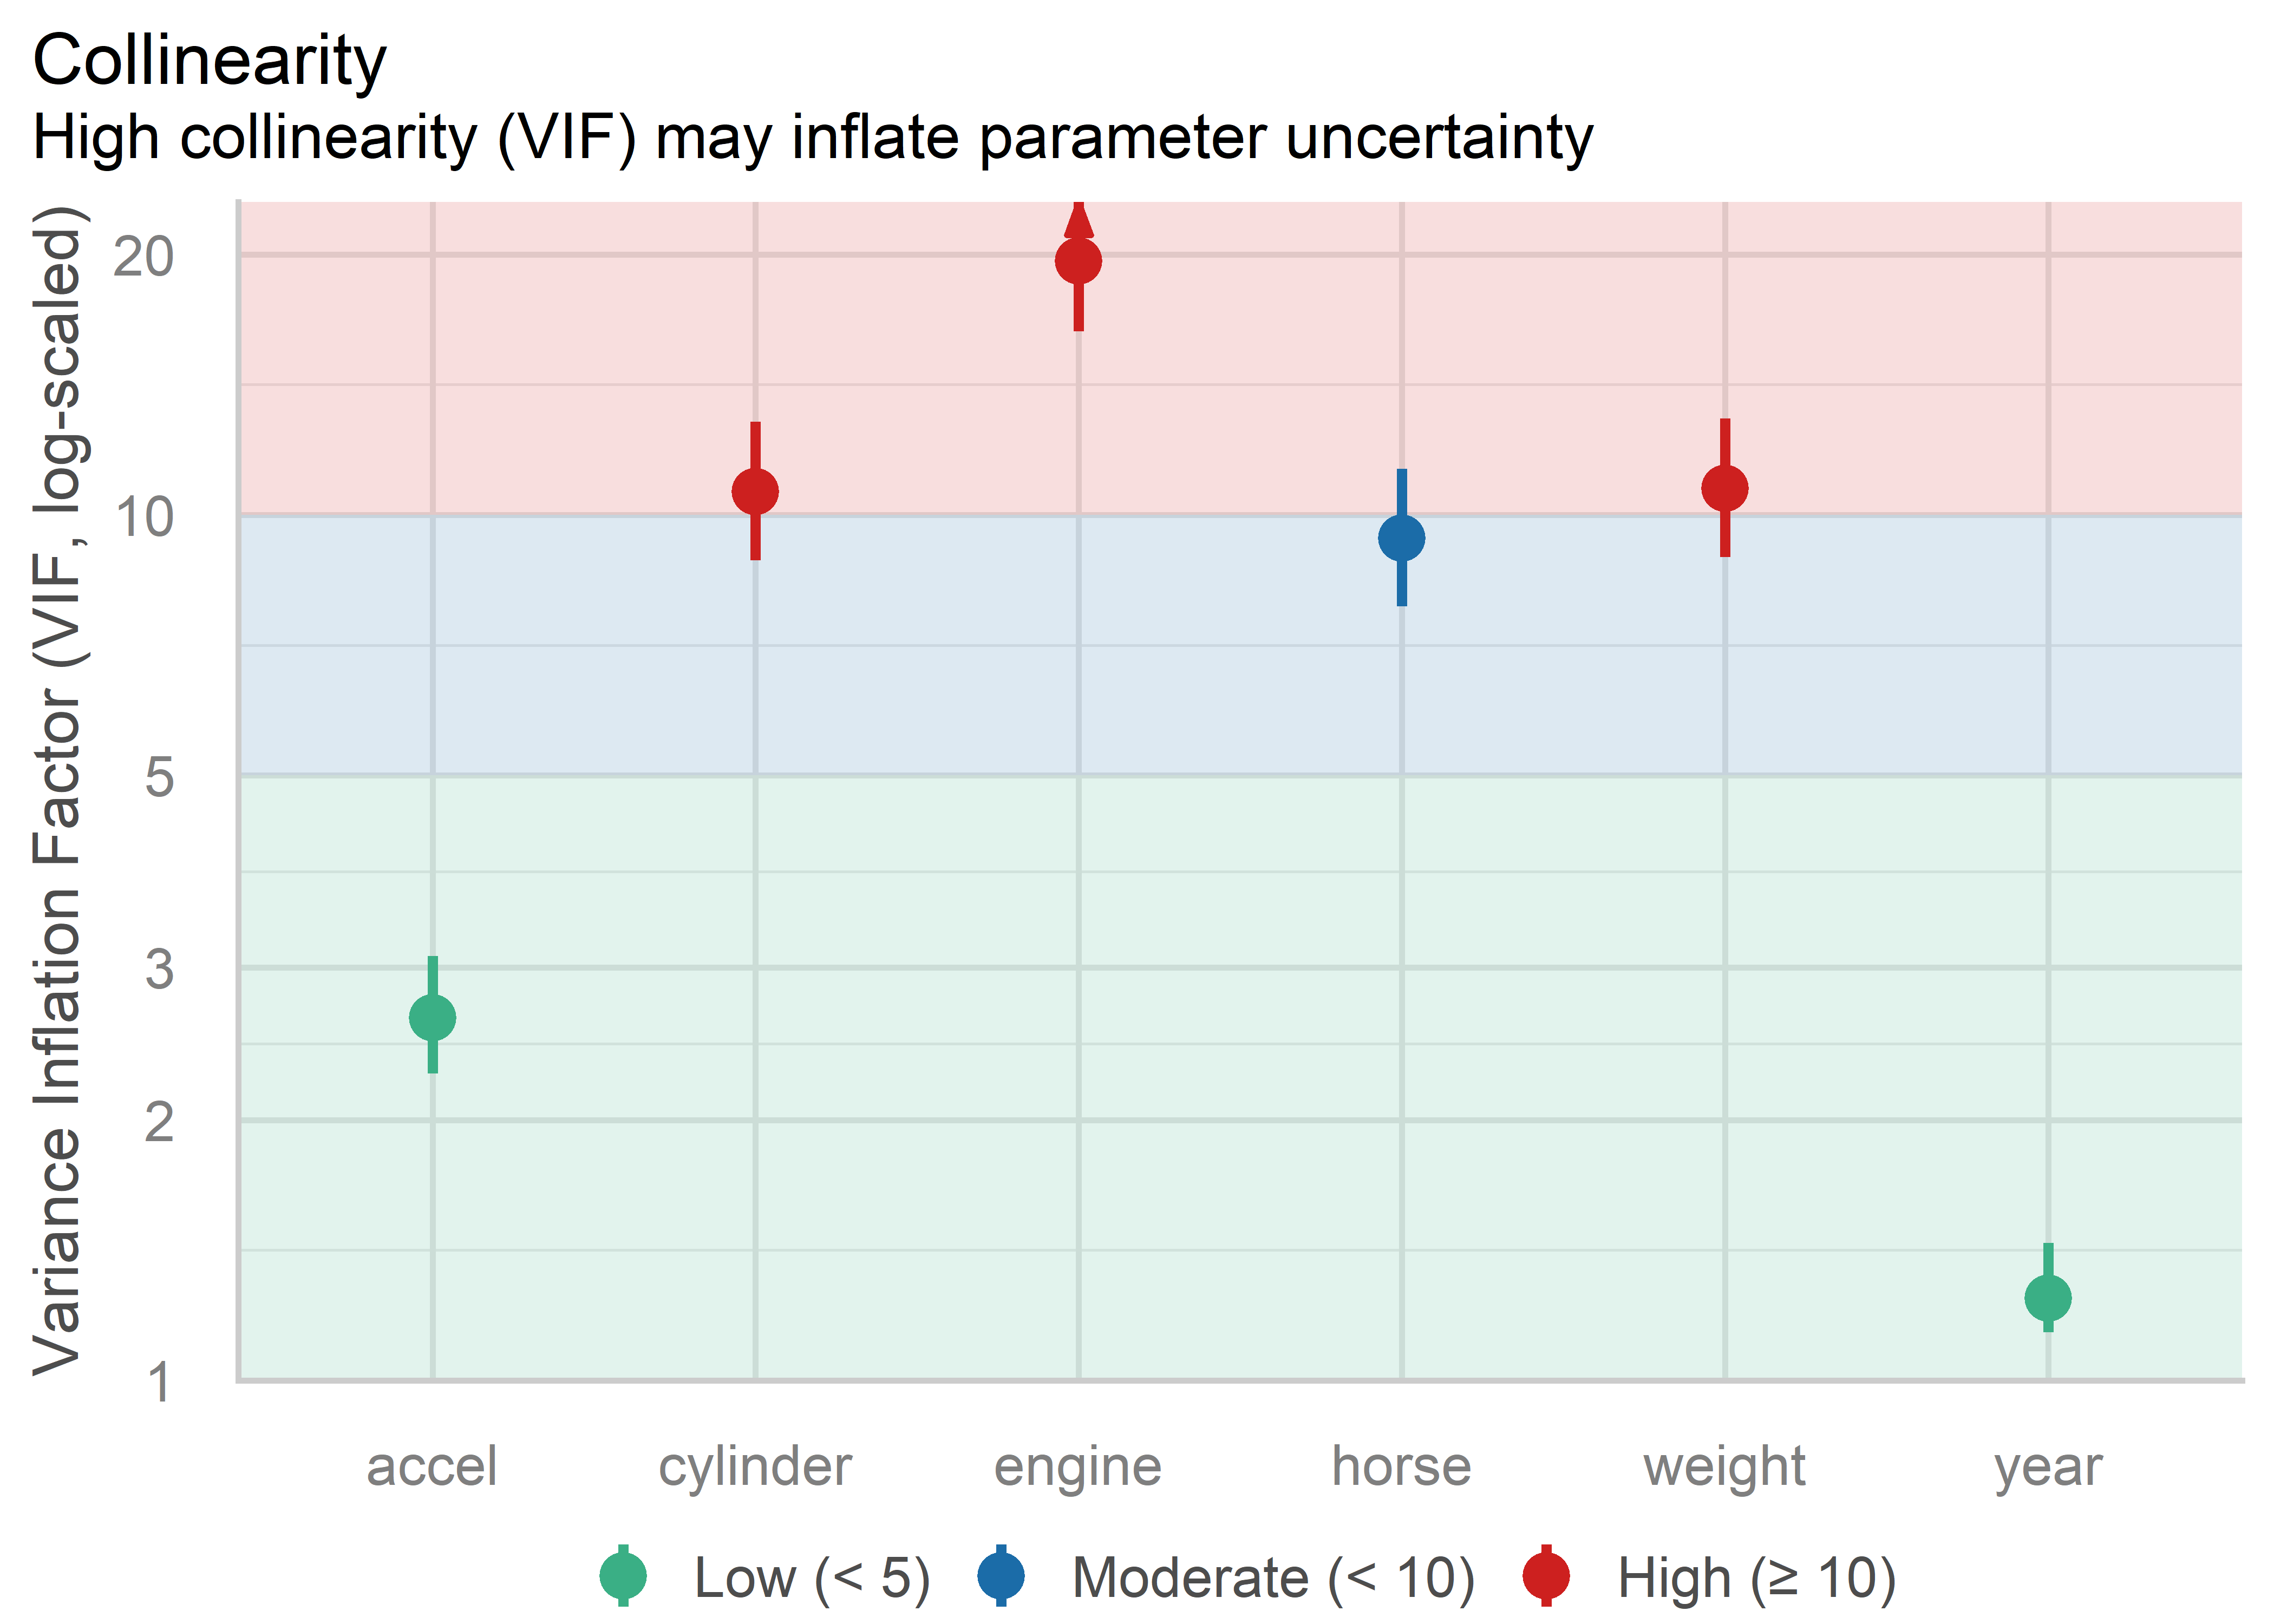2274x1624 pixels.
Task: Click the "year" x-axis label
Action: (x=2047, y=1467)
